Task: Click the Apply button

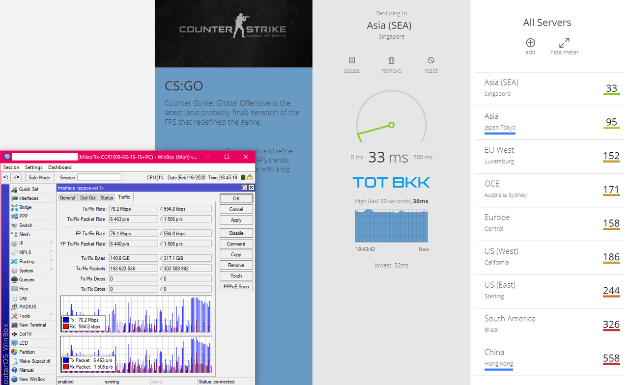Action: (236, 220)
